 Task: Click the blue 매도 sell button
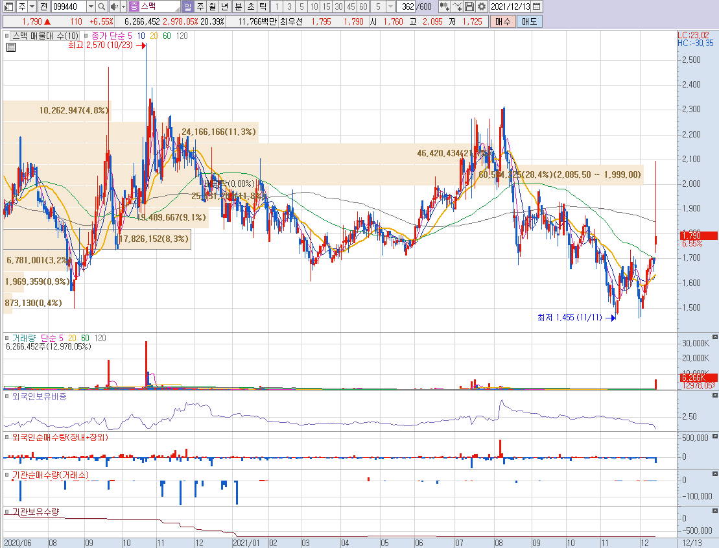[x=530, y=21]
